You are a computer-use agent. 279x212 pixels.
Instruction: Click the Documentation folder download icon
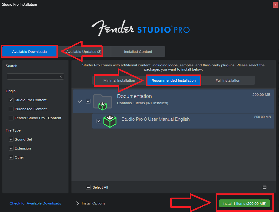(103, 102)
